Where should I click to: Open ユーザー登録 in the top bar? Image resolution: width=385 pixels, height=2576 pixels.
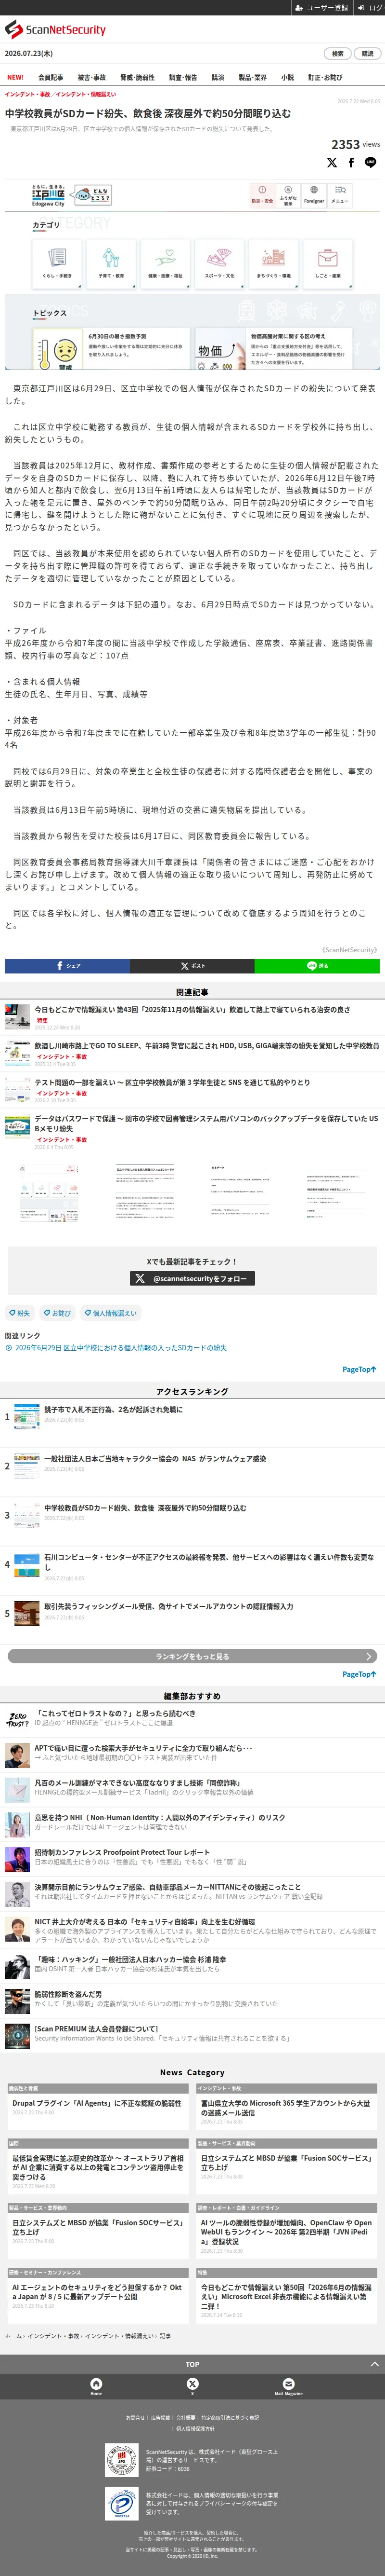pyautogui.click(x=322, y=7)
